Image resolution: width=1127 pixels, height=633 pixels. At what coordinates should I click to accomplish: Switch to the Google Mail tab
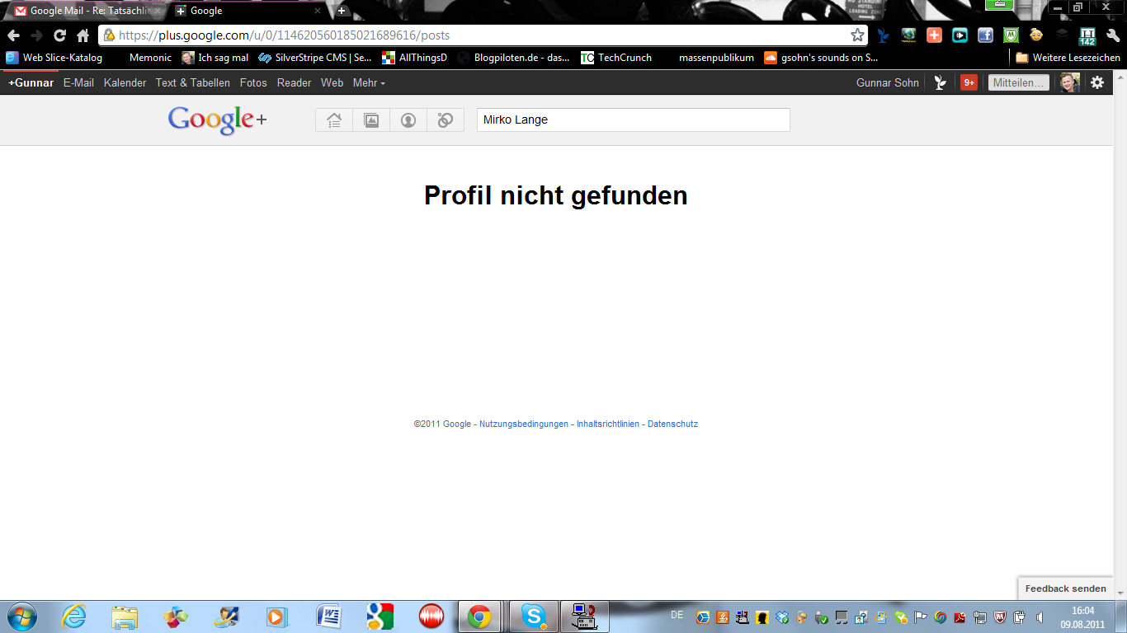click(83, 11)
